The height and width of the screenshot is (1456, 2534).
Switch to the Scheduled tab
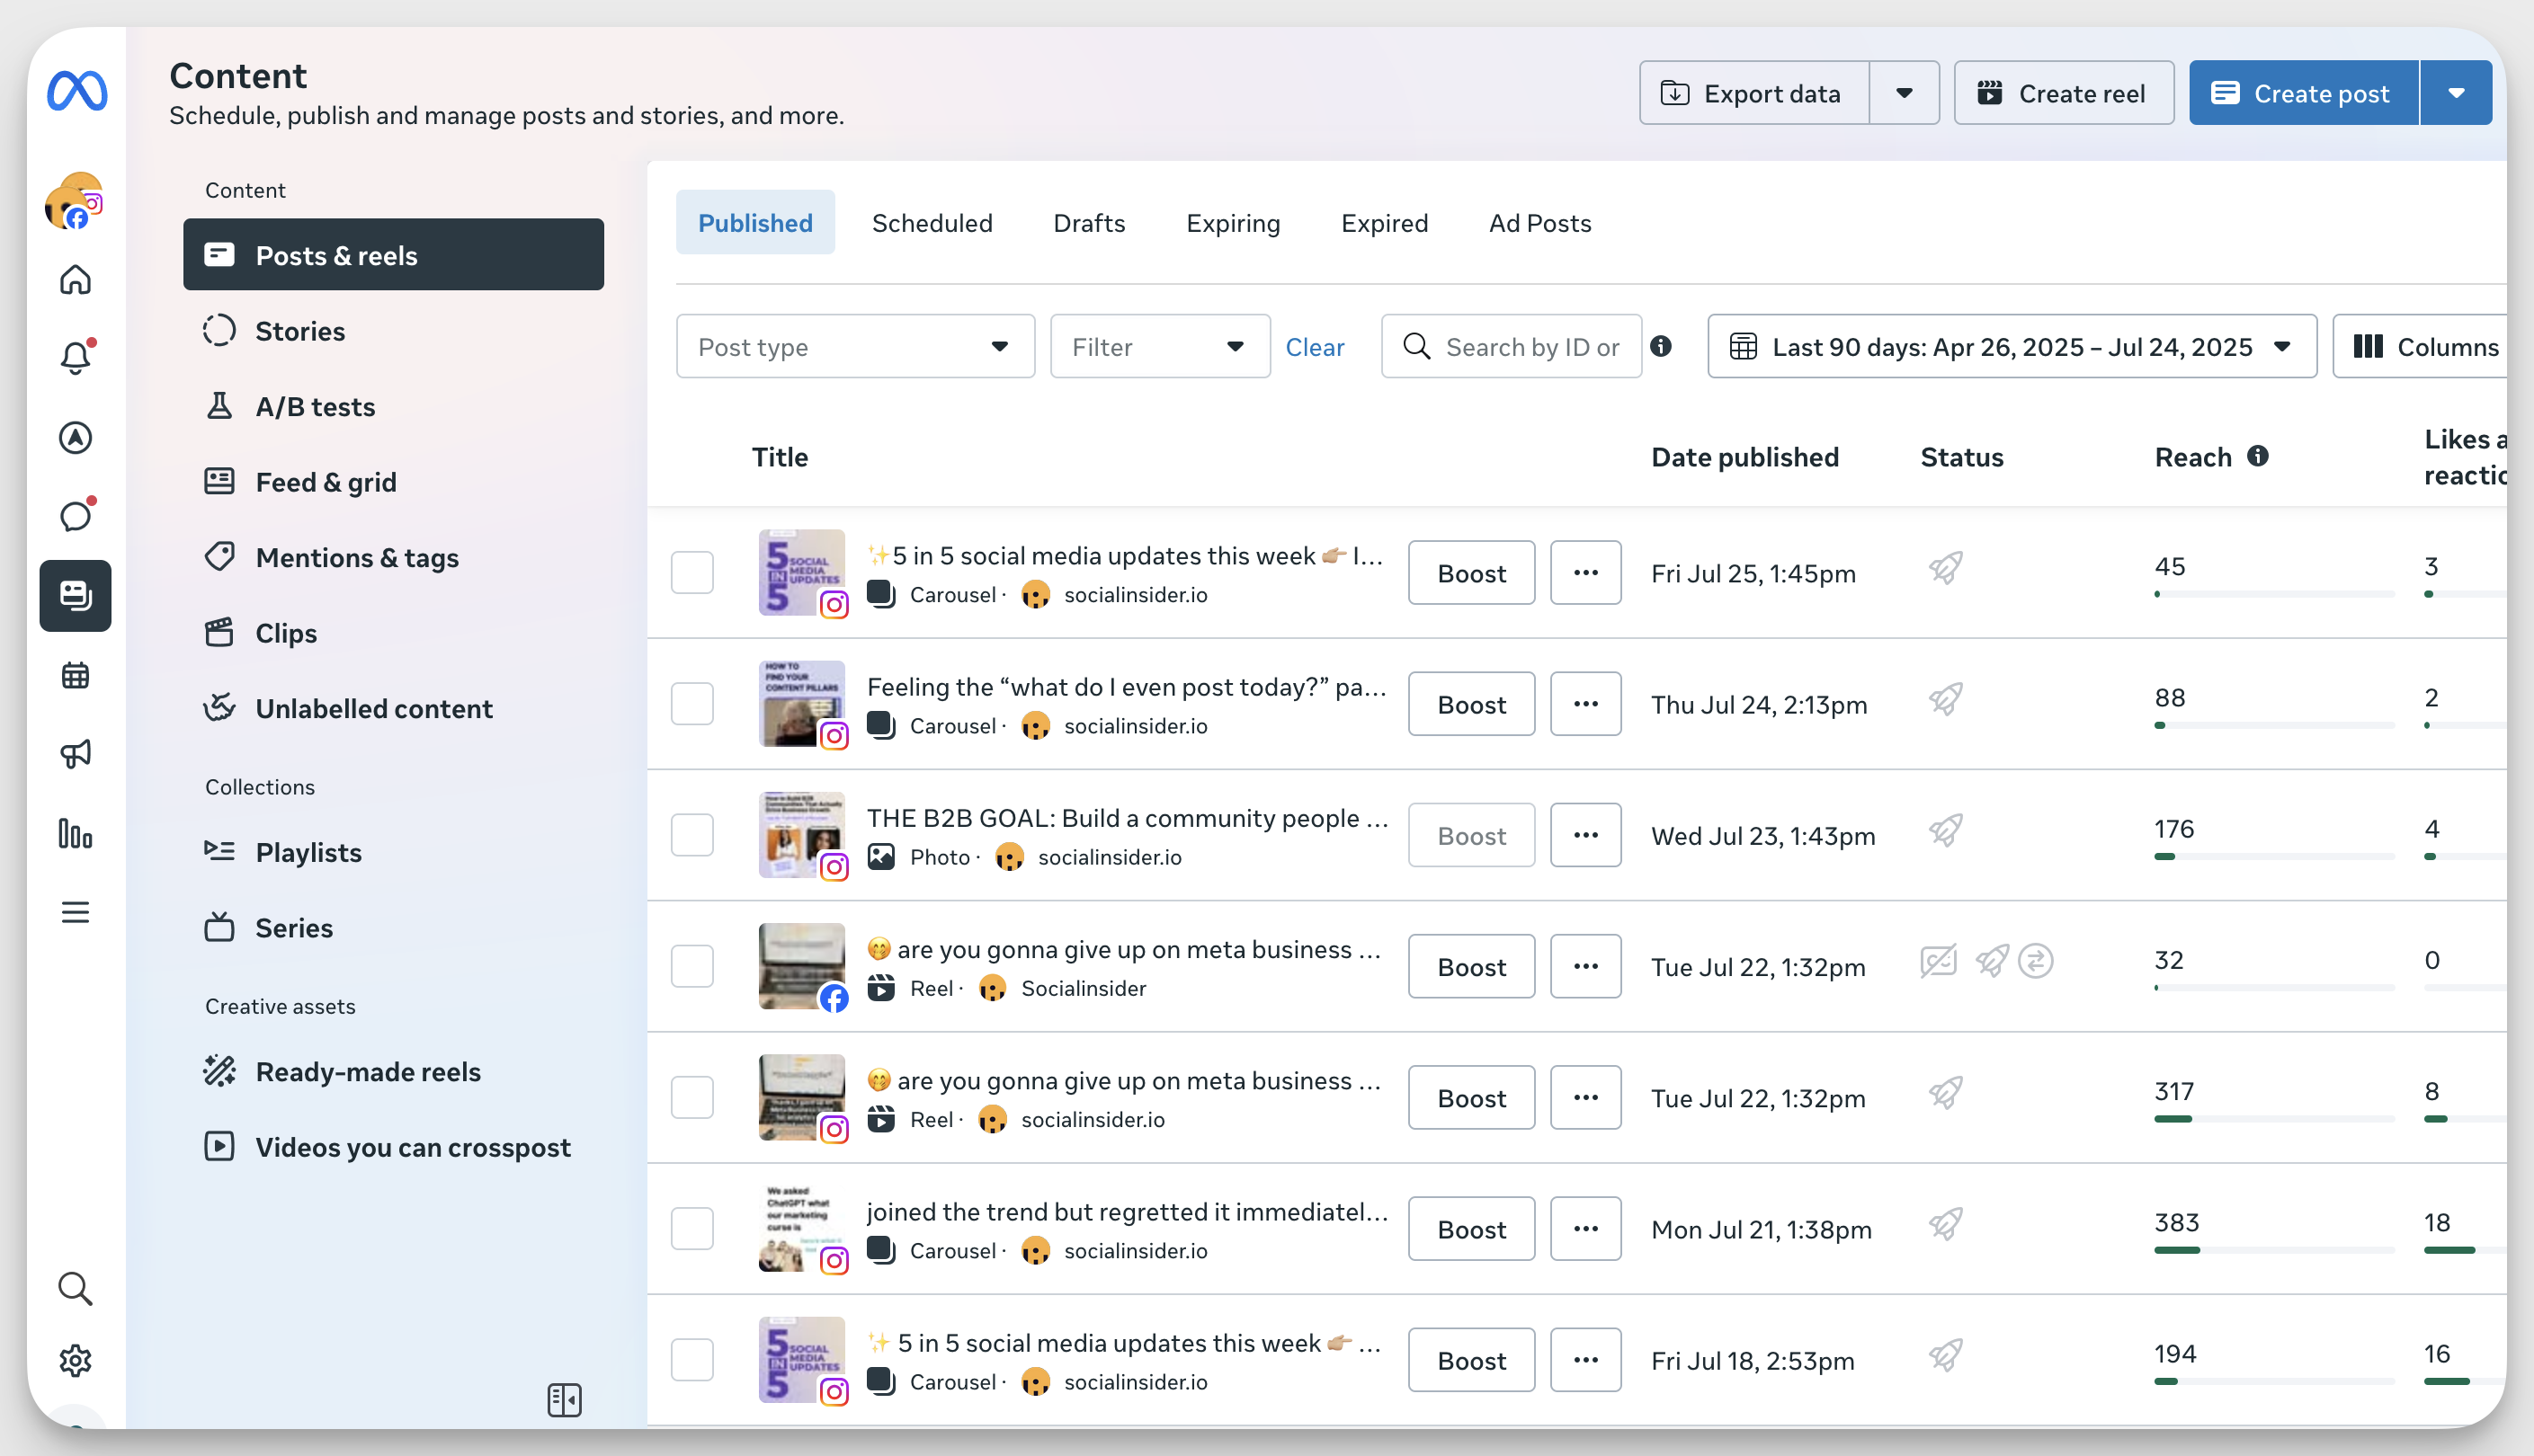pos(932,223)
